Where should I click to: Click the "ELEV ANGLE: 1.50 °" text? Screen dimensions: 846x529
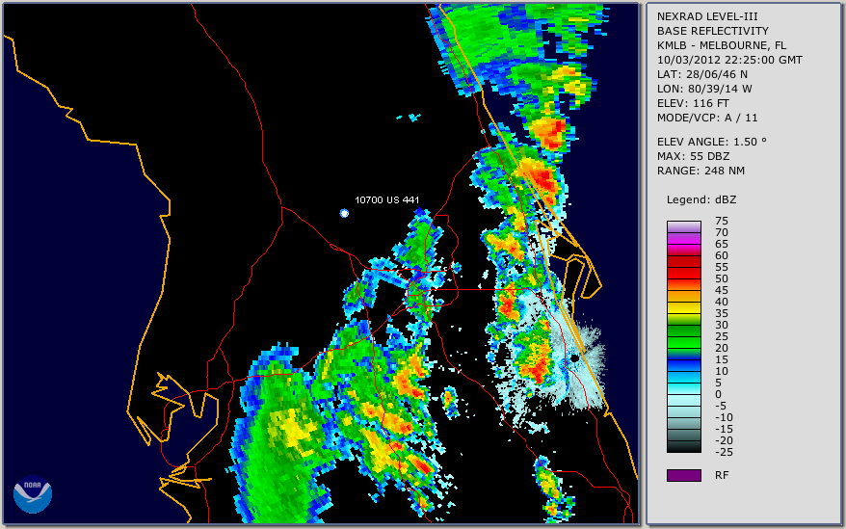coord(712,142)
